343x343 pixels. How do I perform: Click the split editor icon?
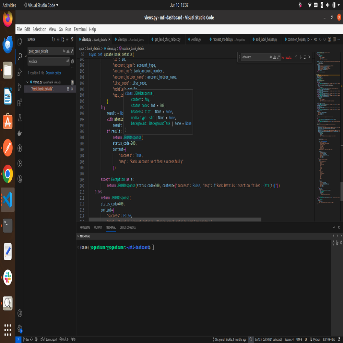[x=334, y=39]
